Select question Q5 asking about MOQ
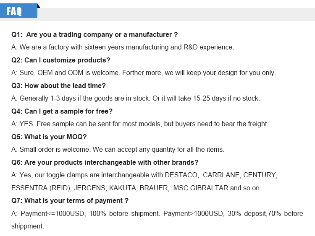The image size is (315, 236). 49,137
